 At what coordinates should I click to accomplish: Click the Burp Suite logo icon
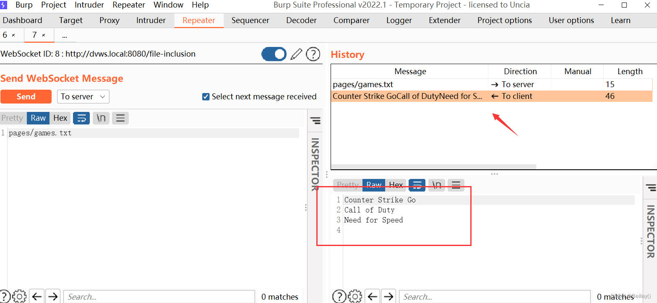[4, 5]
